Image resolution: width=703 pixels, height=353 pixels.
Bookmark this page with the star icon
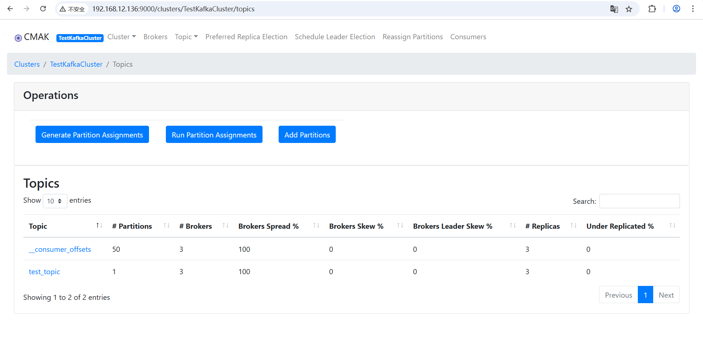pyautogui.click(x=629, y=9)
